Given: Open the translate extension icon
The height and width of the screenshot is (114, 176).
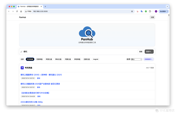Looking at the screenshot, I should [142, 11].
